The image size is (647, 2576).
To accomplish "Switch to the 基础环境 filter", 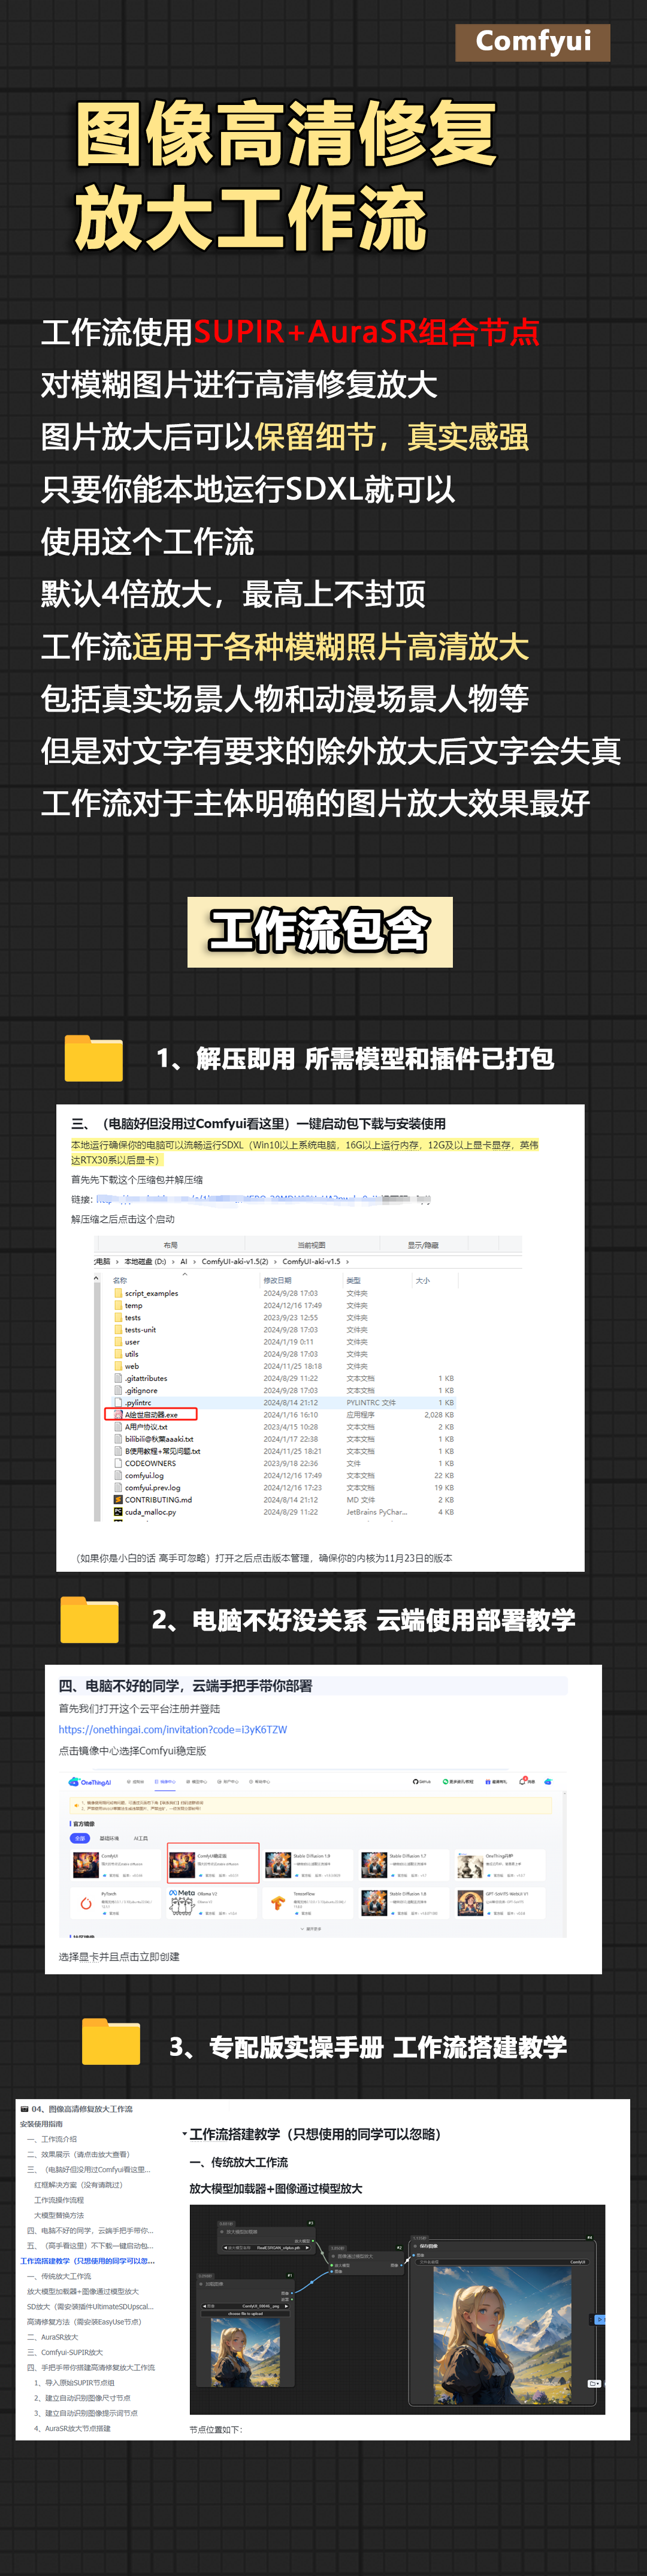I will pos(109,1838).
